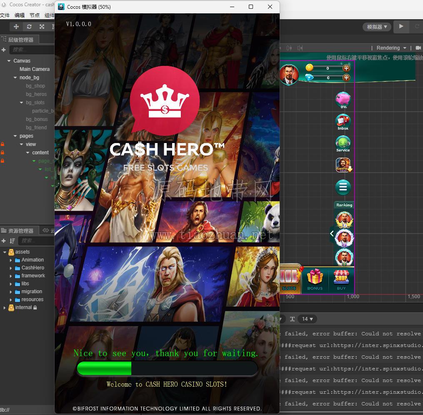
Task: Click the hierarchy search field
Action: pyautogui.click(x=32, y=50)
